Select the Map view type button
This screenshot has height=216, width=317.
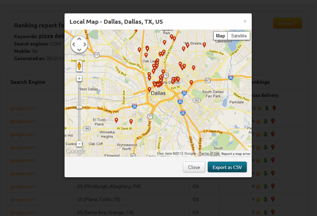(x=220, y=36)
